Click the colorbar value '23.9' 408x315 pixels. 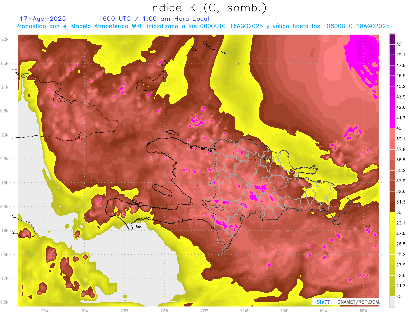click(x=401, y=265)
